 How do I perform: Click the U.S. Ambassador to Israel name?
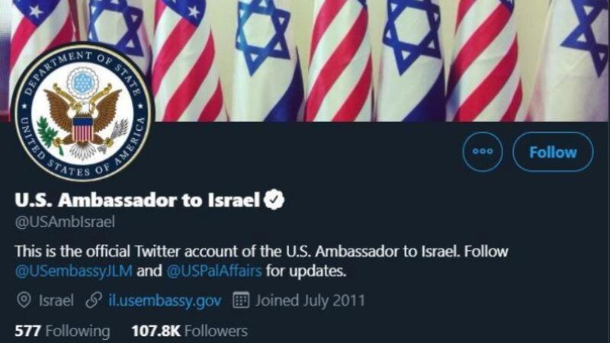pos(137,200)
